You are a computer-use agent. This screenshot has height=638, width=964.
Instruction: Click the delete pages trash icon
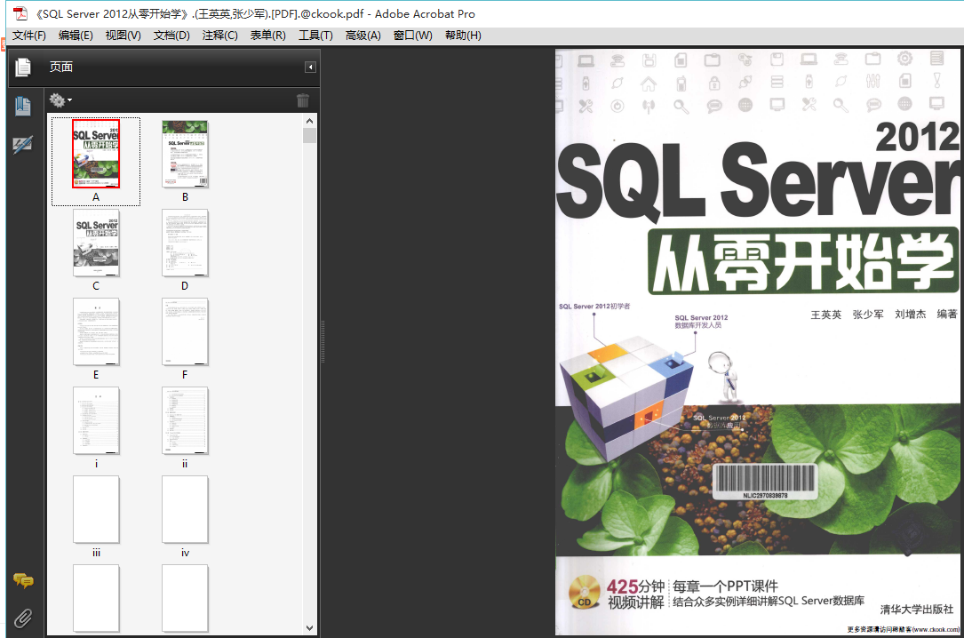(302, 100)
